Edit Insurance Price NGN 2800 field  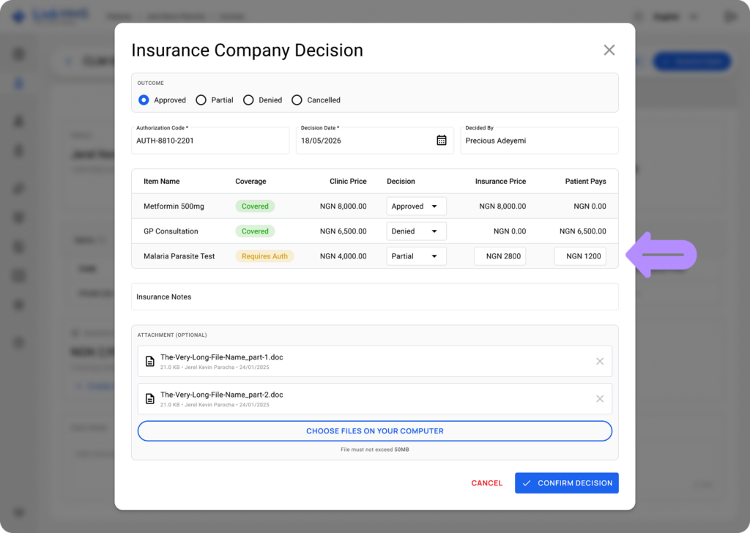tap(500, 256)
